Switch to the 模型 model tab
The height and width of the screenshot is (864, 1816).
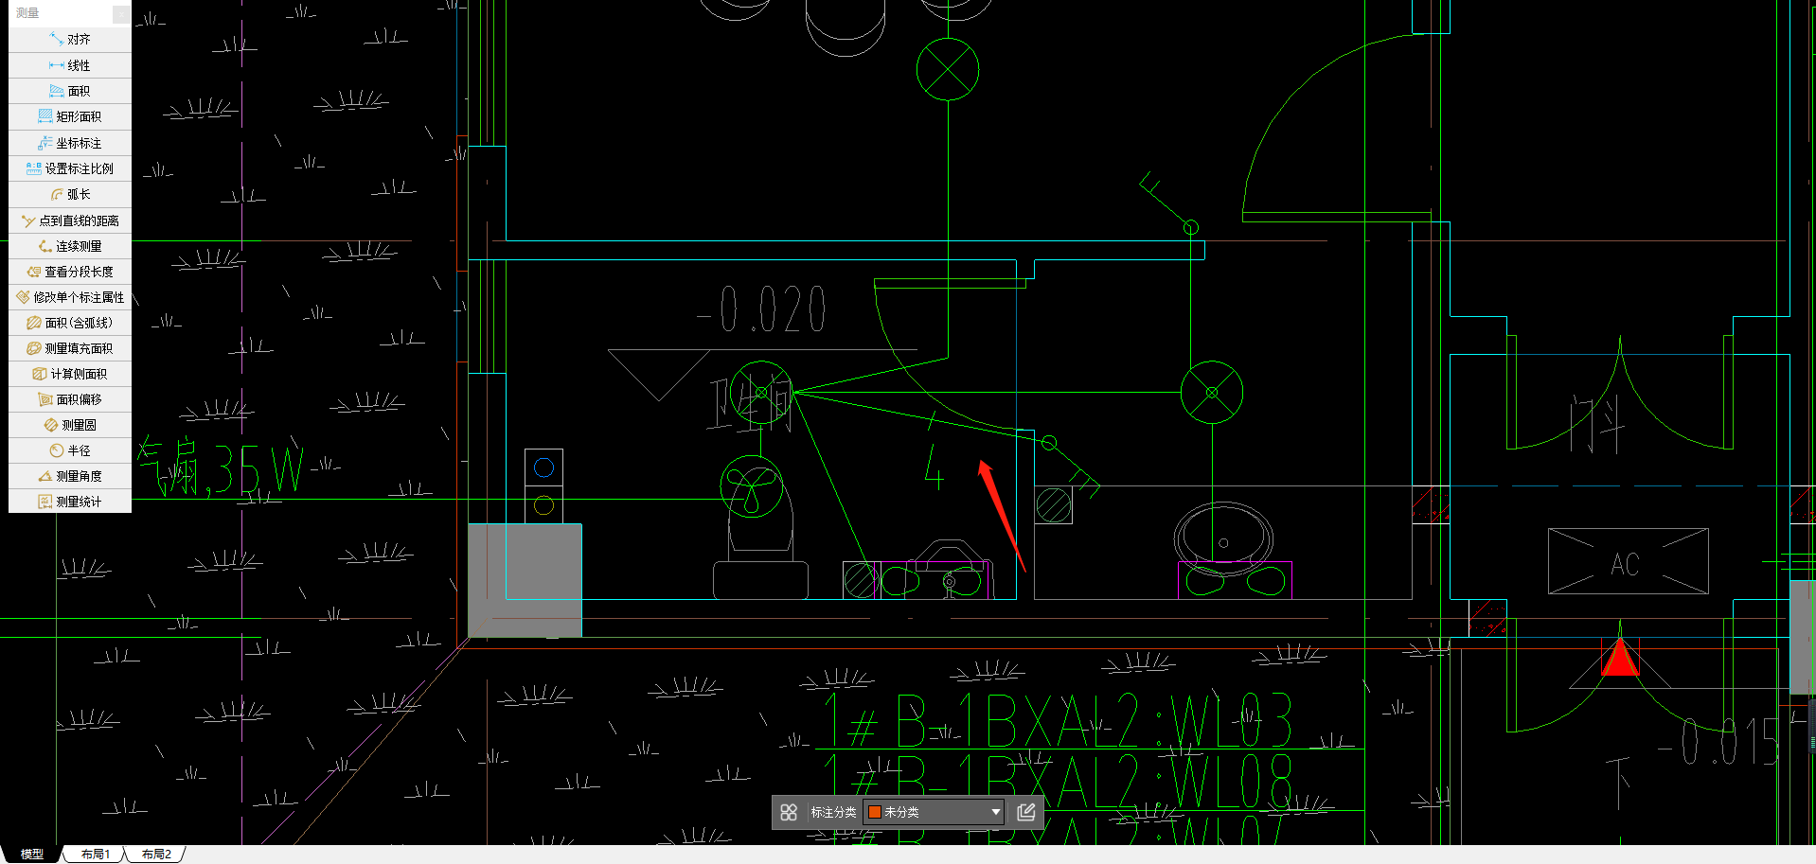tap(32, 854)
